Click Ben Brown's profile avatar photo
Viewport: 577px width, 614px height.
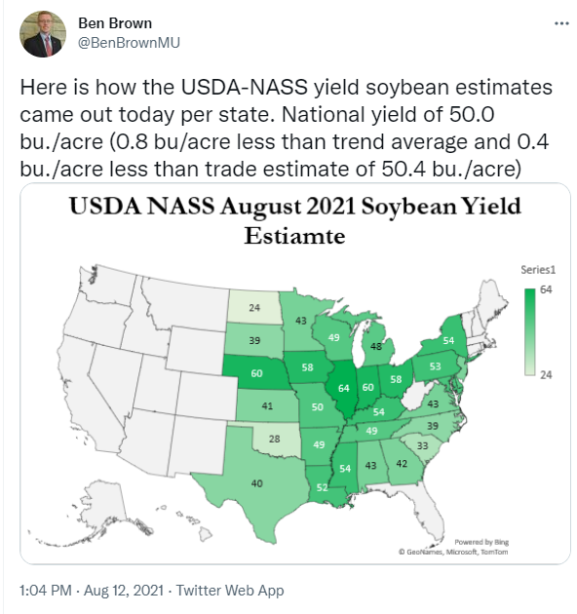tap(43, 34)
